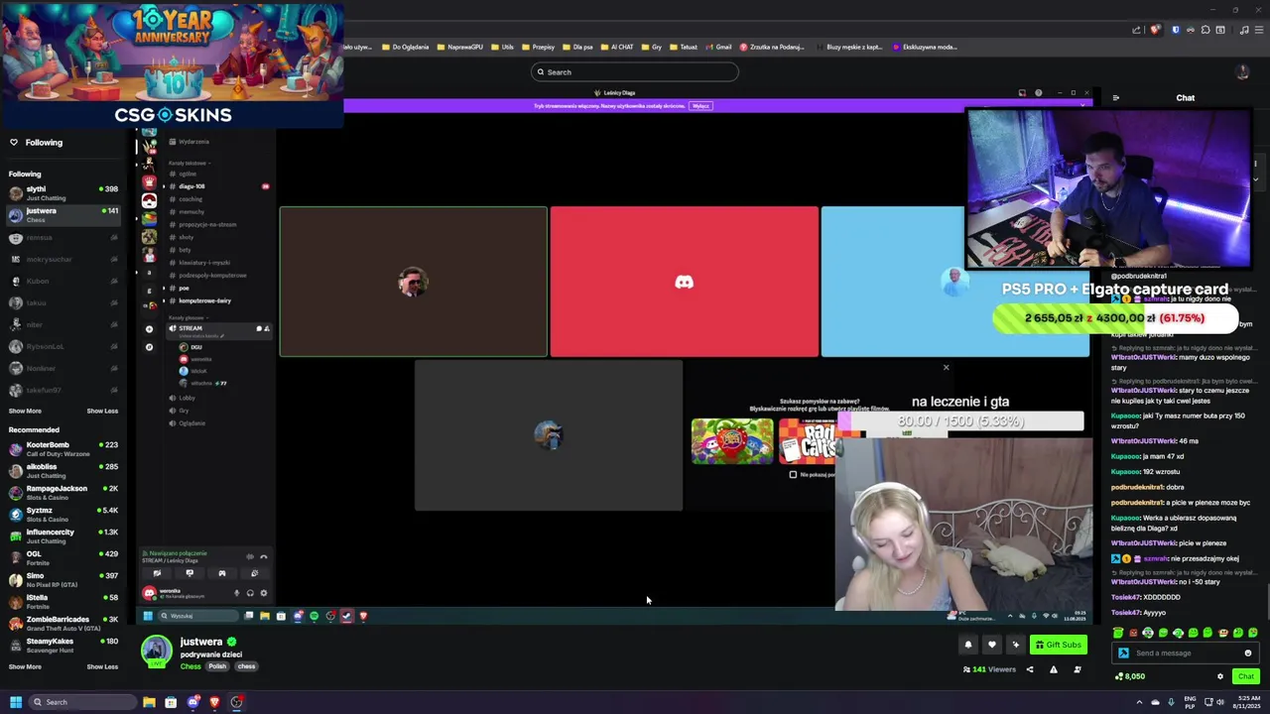
Task: Click the justwera streamer avatar
Action: (156, 651)
